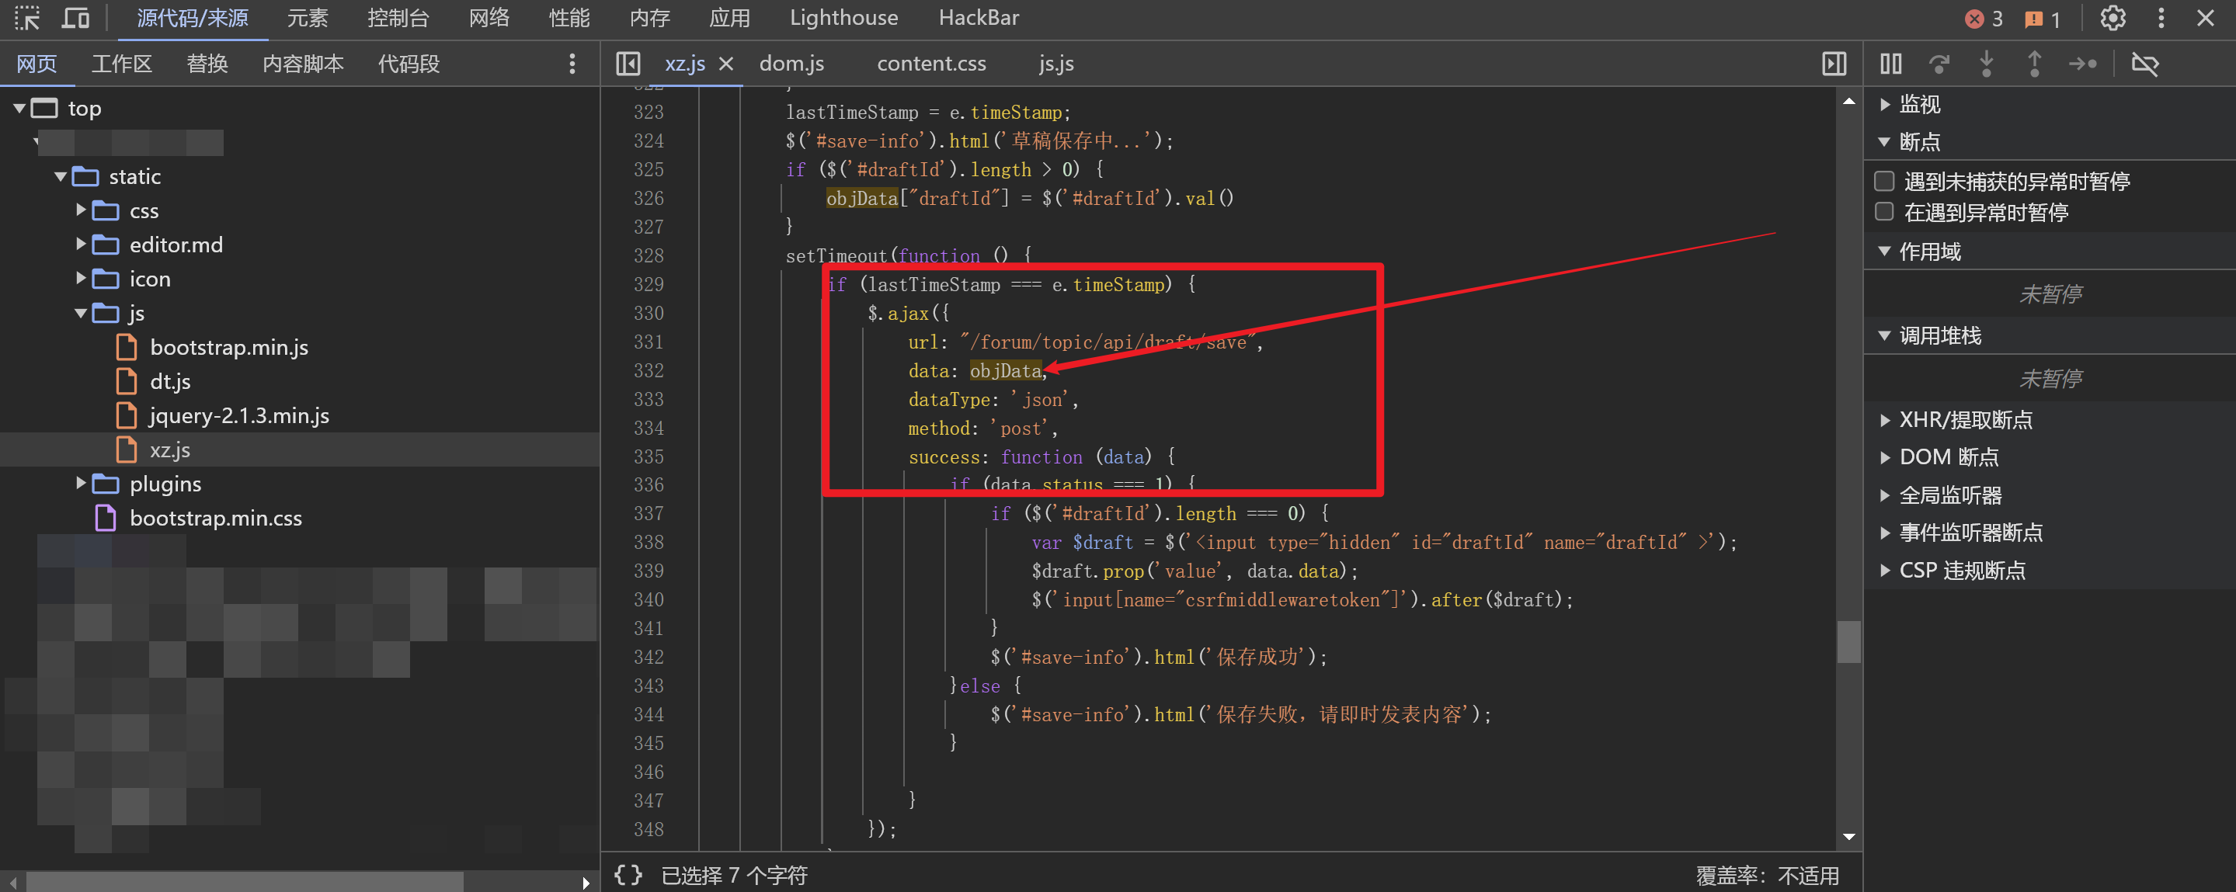Image resolution: width=2236 pixels, height=892 pixels.
Task: Click line number 332 in the gutter
Action: coord(649,370)
